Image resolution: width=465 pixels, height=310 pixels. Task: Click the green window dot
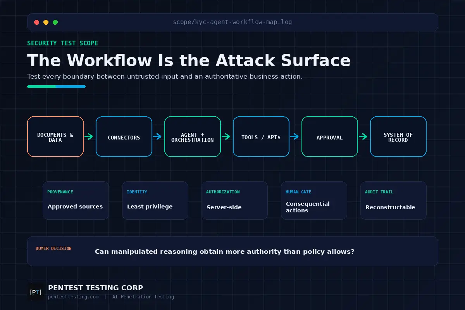55,22
